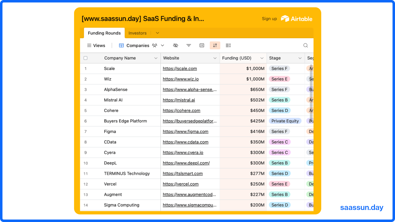The image size is (395, 222).
Task: Click the Airtable logo
Action: click(297, 18)
